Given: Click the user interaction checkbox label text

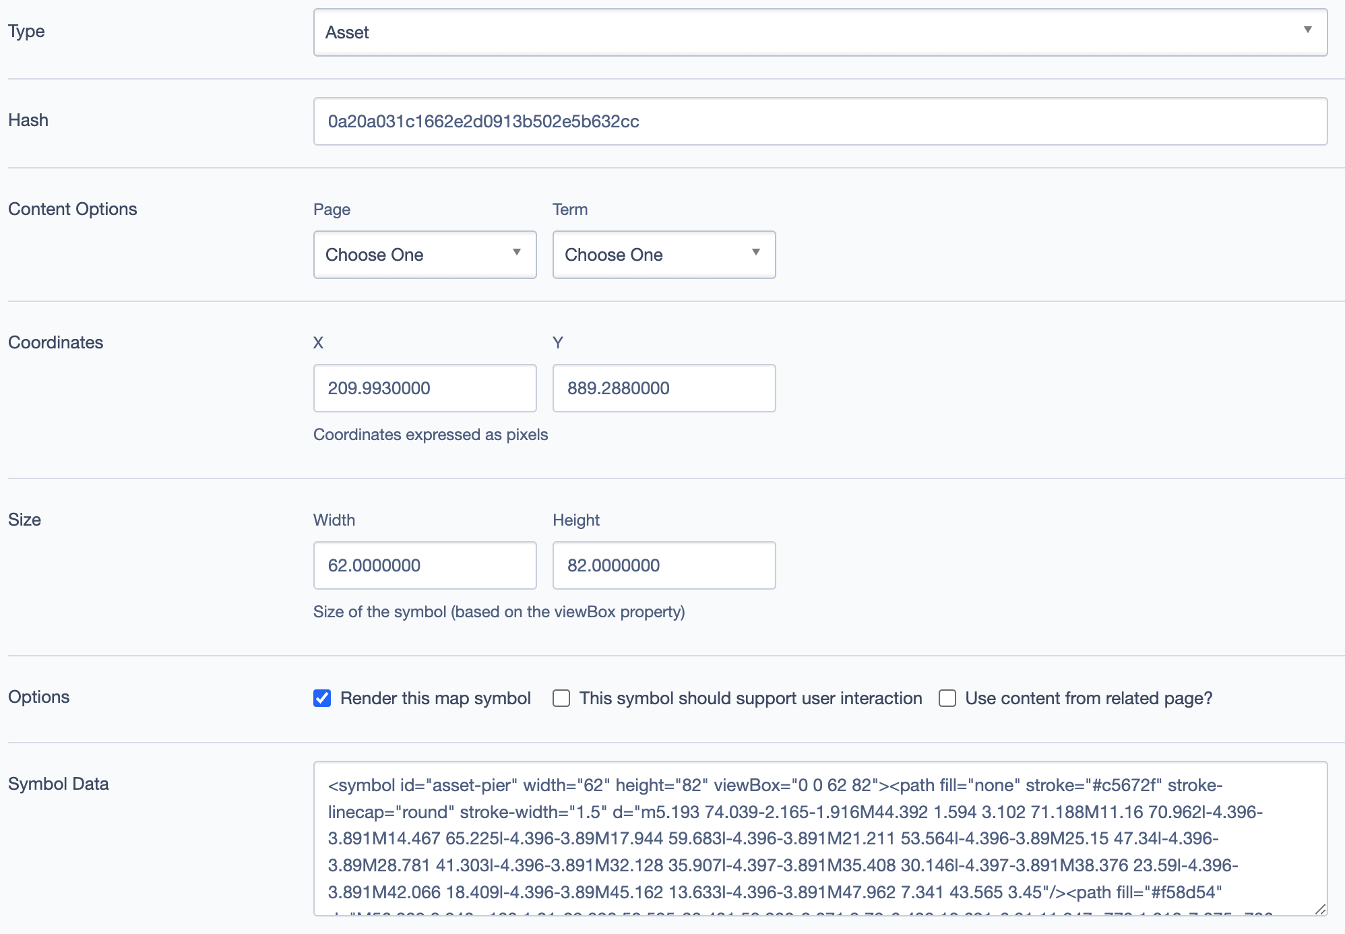Looking at the screenshot, I should pos(751,698).
